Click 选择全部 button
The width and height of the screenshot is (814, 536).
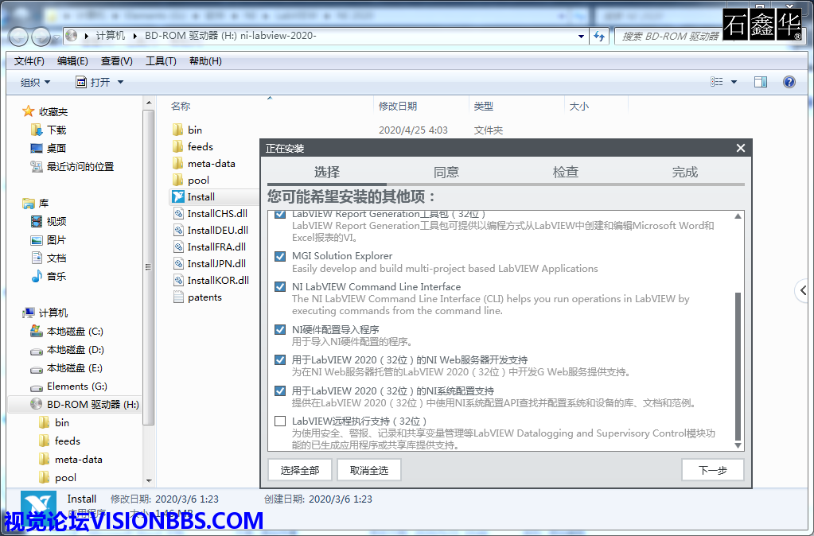tap(299, 470)
